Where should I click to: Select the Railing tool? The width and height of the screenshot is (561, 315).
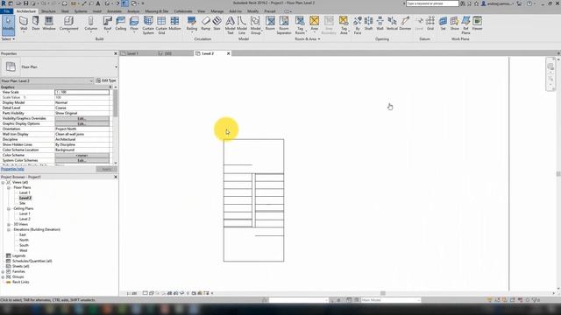(192, 24)
